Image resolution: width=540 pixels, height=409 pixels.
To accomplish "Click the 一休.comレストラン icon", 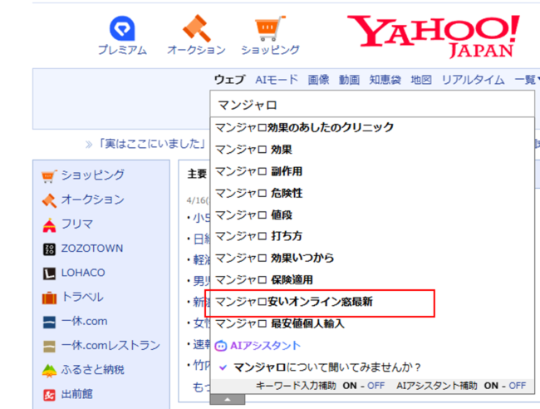I will click(49, 347).
